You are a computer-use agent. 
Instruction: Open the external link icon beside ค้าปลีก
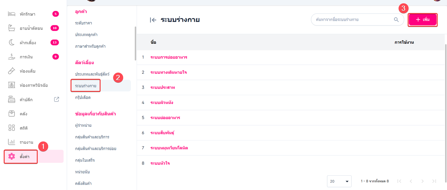57,99
